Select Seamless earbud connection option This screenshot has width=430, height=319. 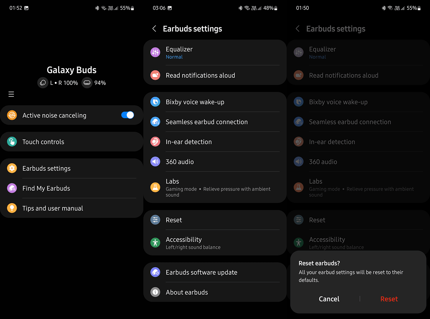[215, 122]
